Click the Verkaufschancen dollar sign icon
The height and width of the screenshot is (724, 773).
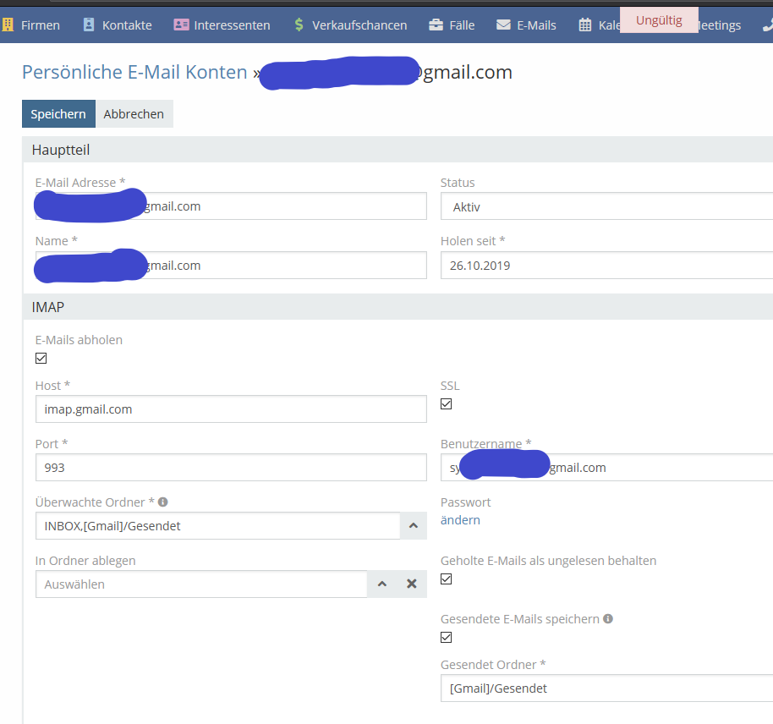[299, 25]
